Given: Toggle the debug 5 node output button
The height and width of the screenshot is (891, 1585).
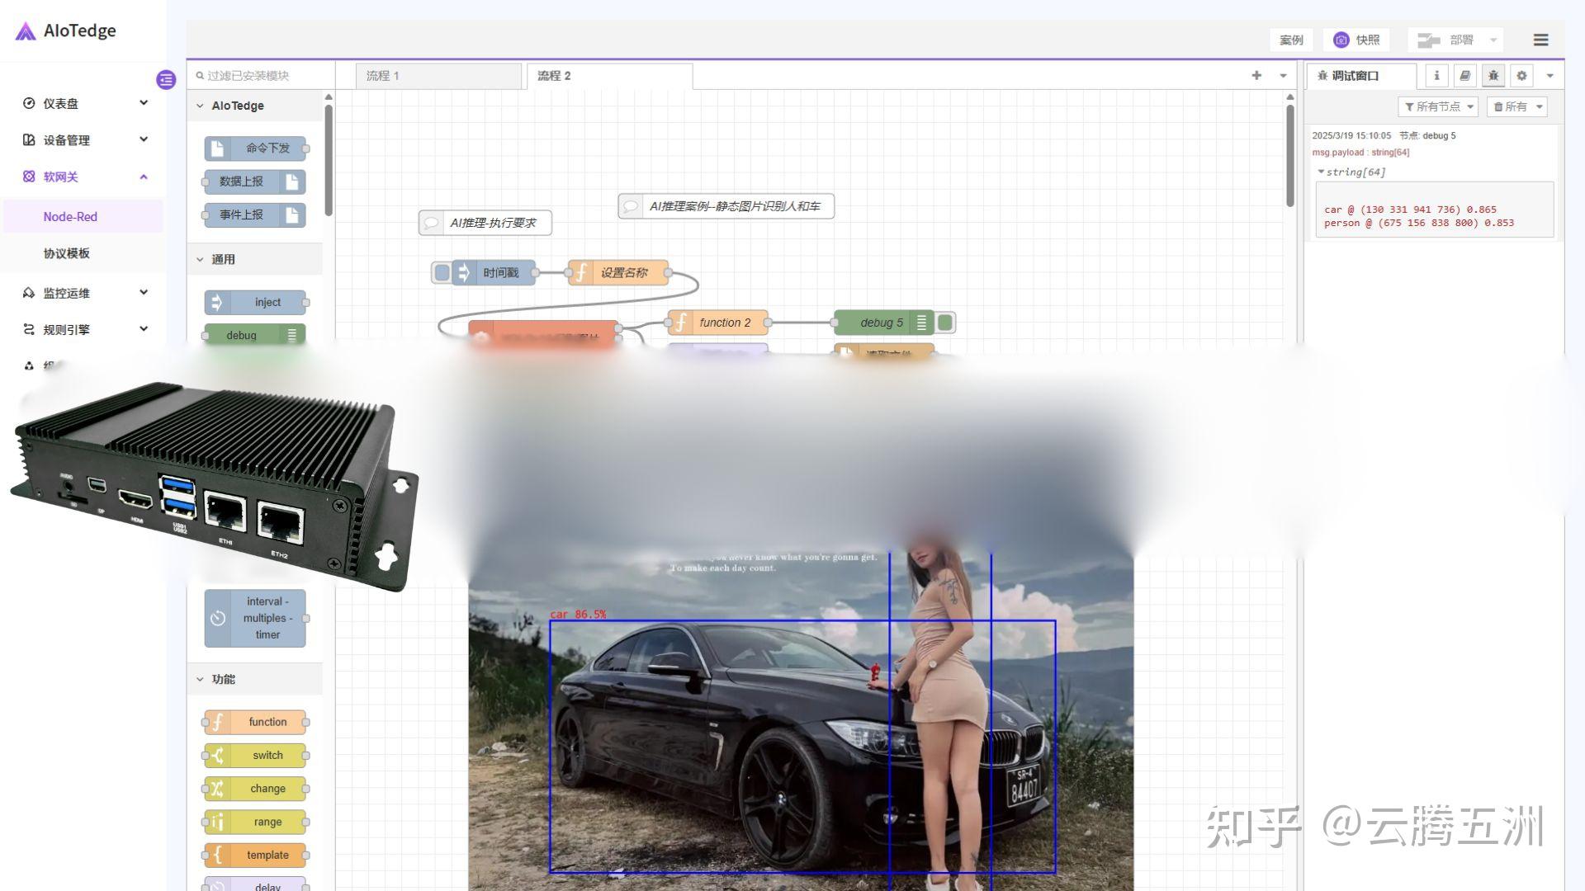Looking at the screenshot, I should pyautogui.click(x=946, y=323).
